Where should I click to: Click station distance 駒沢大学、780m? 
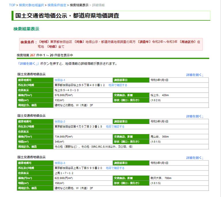[161, 178]
